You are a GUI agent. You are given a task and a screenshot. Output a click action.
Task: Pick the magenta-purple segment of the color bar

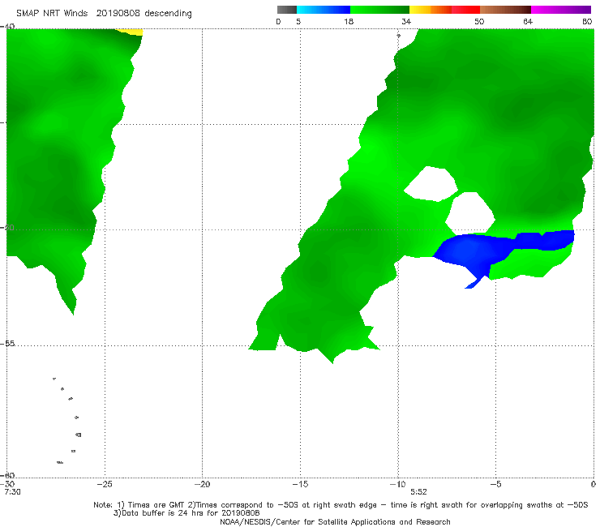tap(561, 10)
